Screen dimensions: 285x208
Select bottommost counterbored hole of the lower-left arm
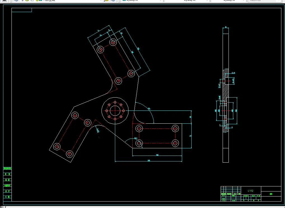tap(70, 154)
